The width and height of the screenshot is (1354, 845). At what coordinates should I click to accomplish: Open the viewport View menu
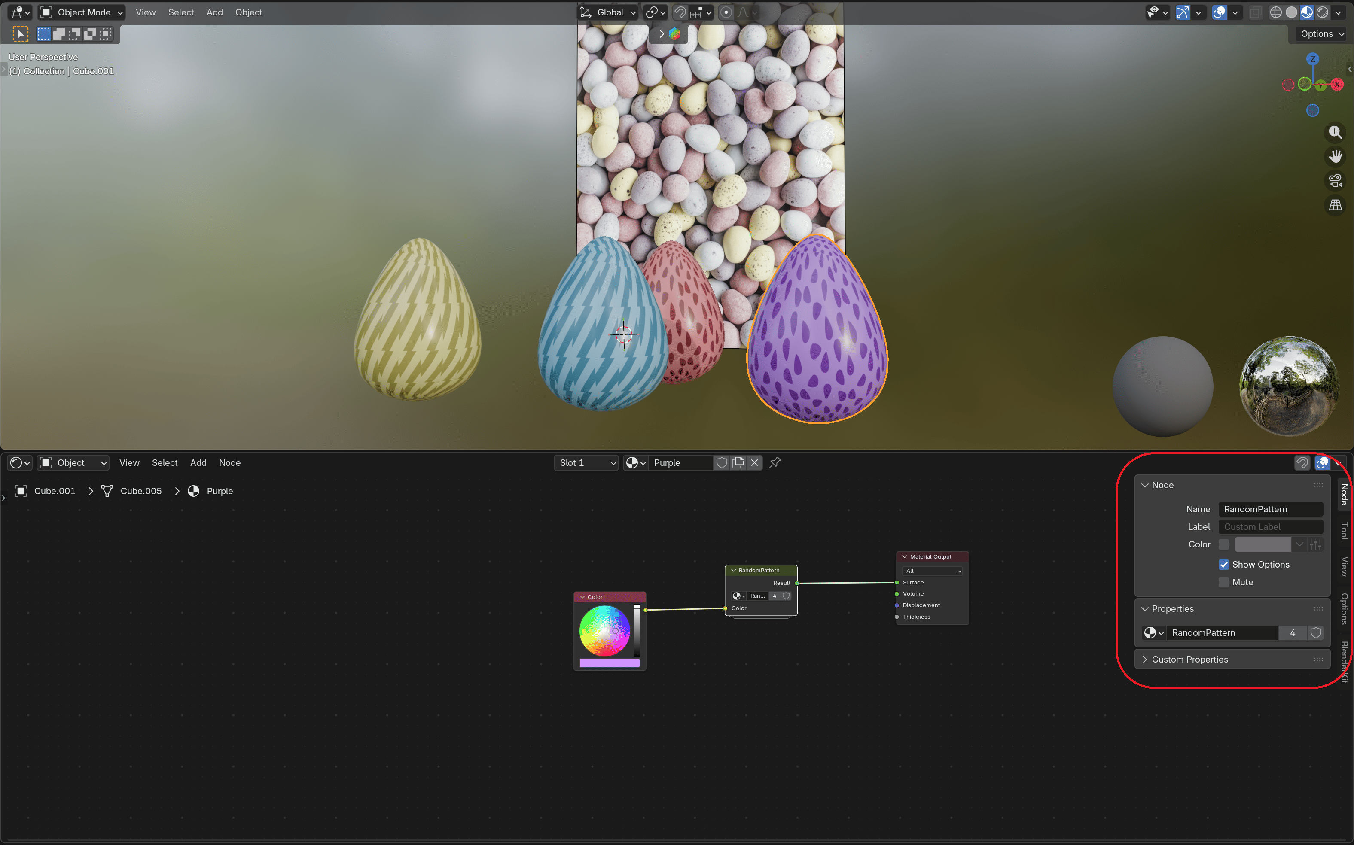point(145,12)
